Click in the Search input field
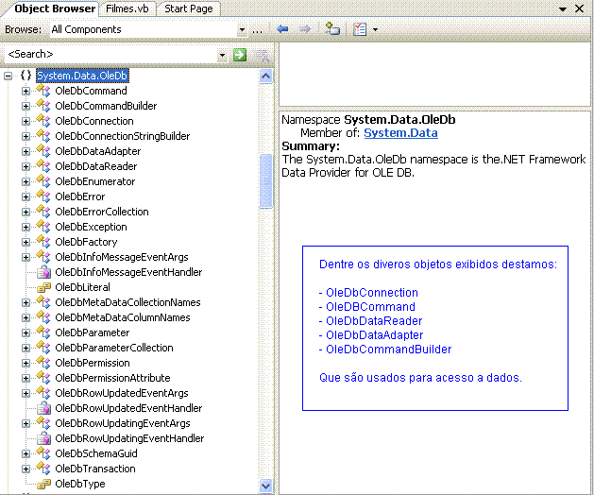Image resolution: width=594 pixels, height=495 pixels. [x=111, y=55]
